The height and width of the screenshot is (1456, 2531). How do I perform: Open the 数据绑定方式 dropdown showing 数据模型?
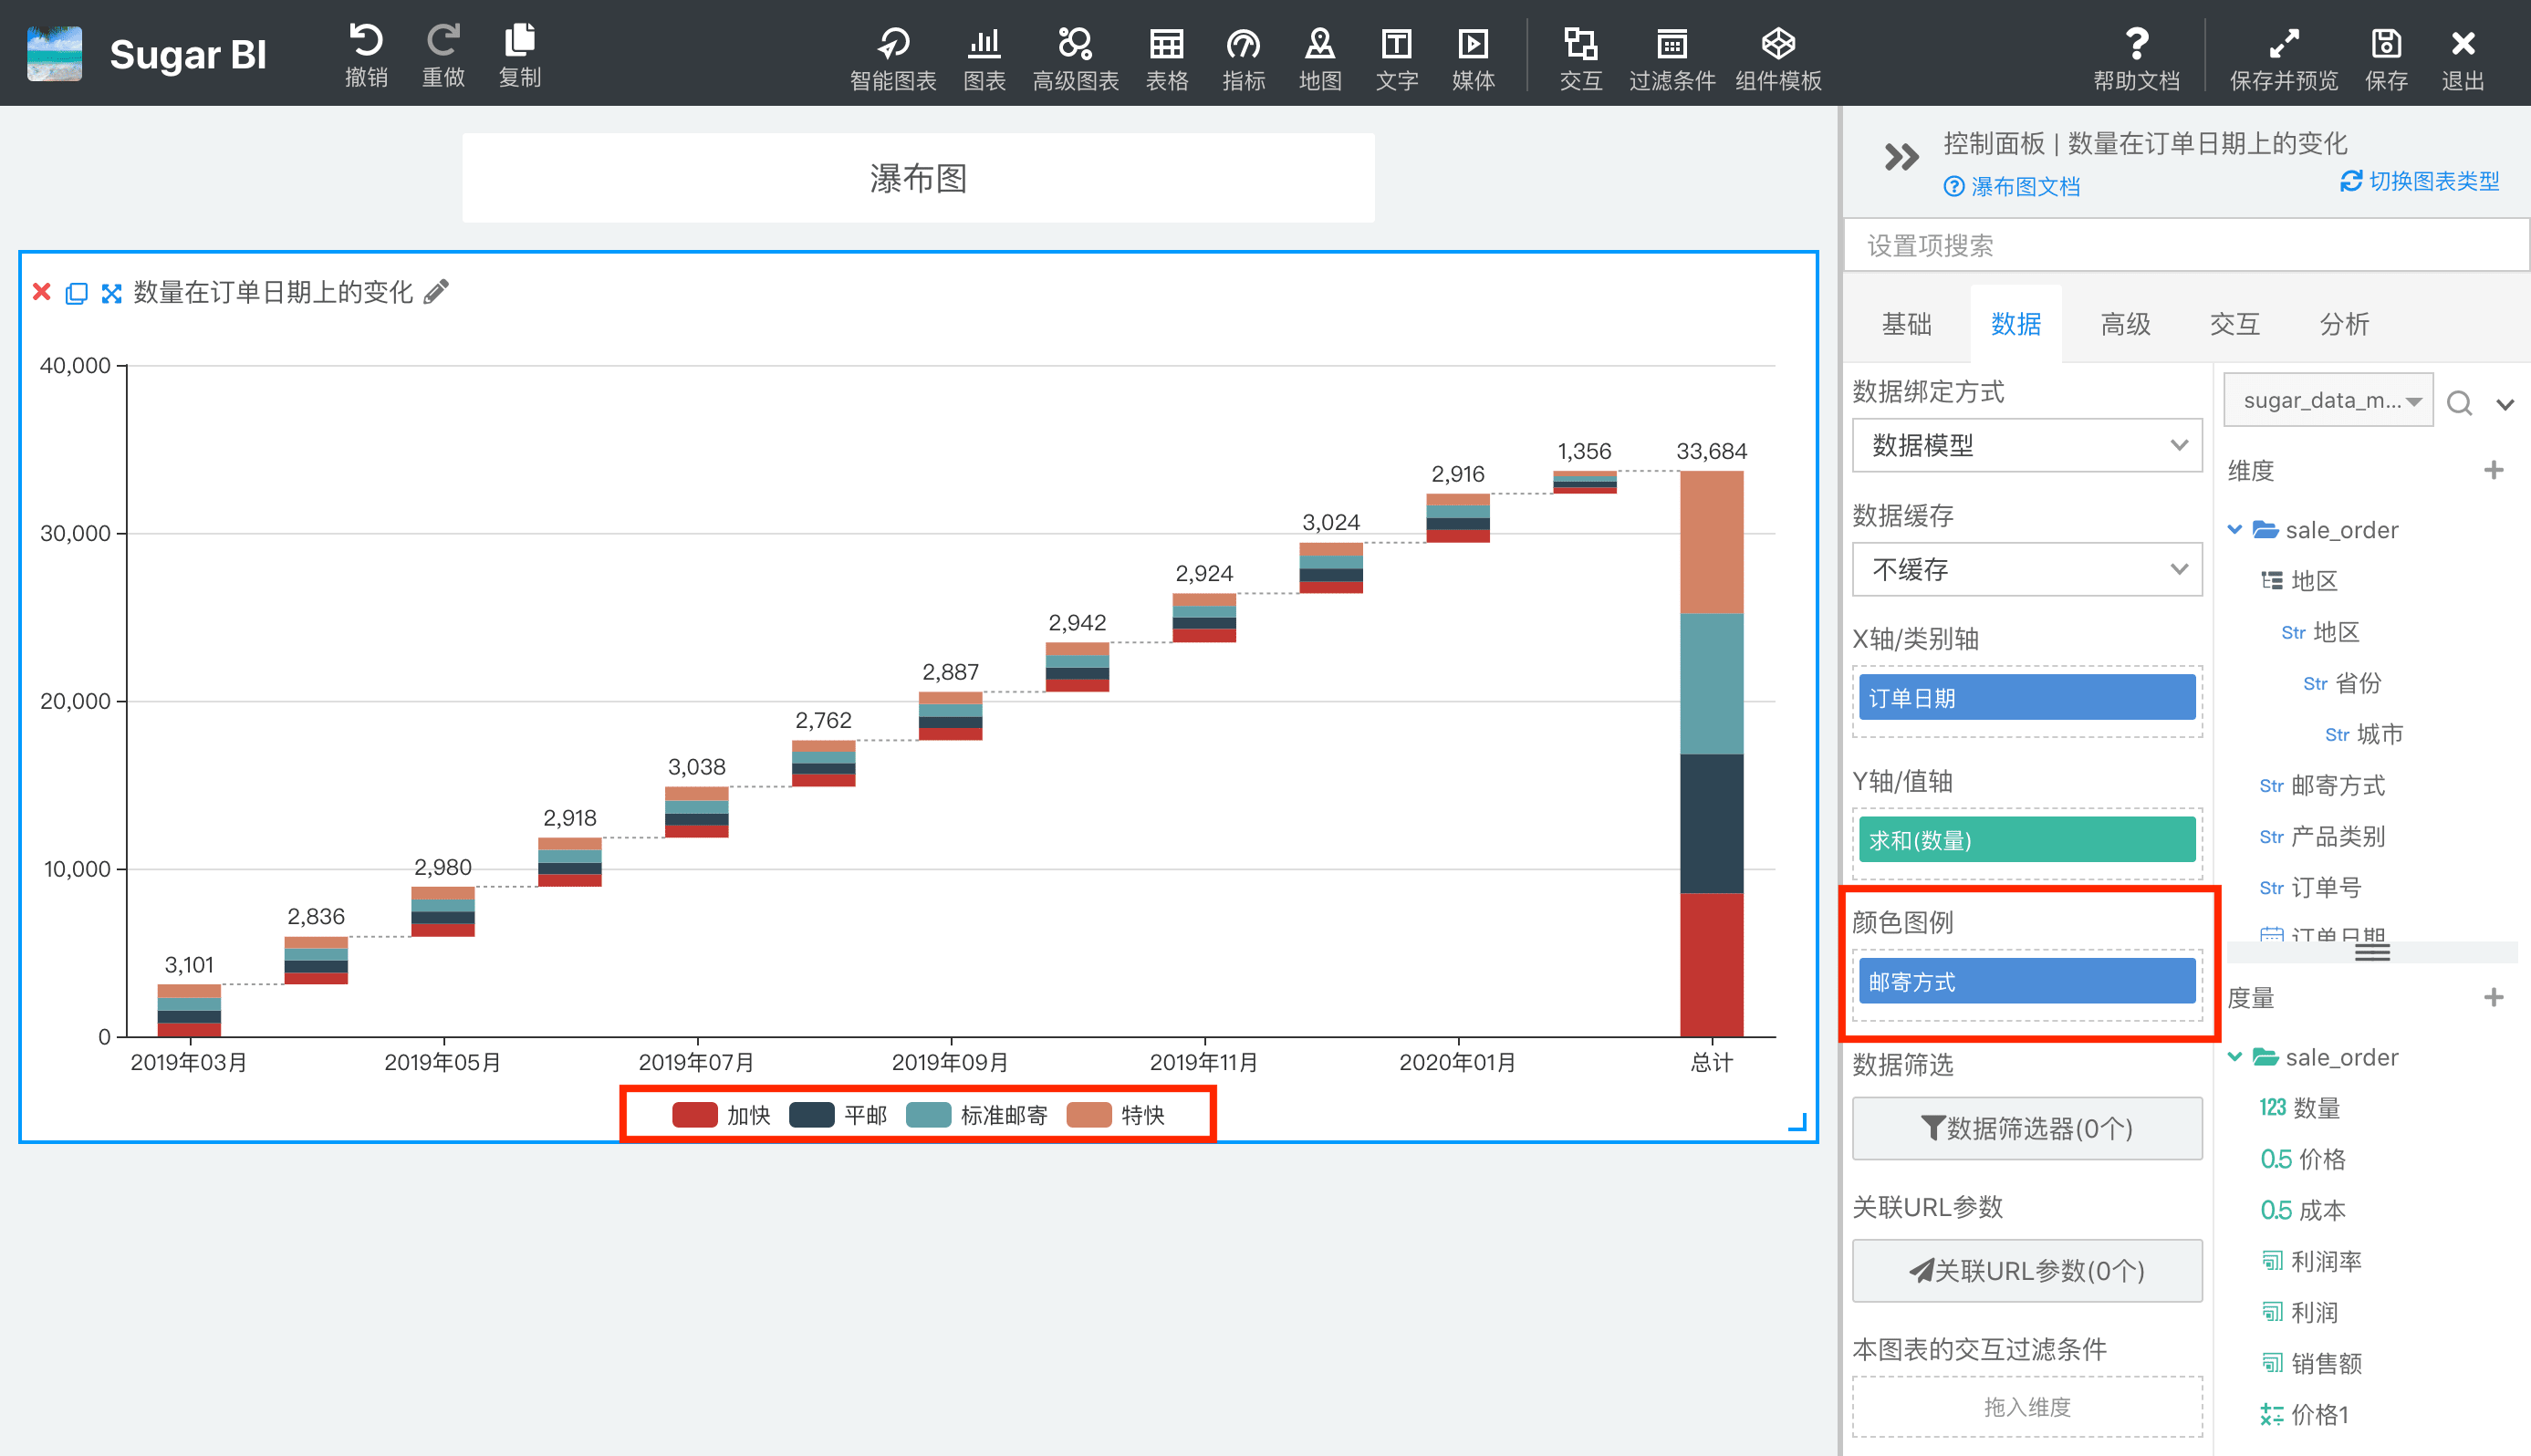(2027, 445)
